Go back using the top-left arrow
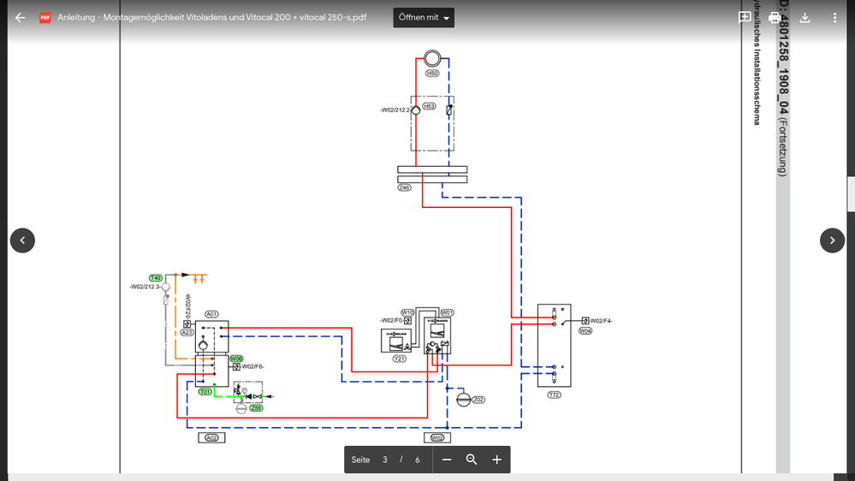The height and width of the screenshot is (481, 855). pos(21,17)
